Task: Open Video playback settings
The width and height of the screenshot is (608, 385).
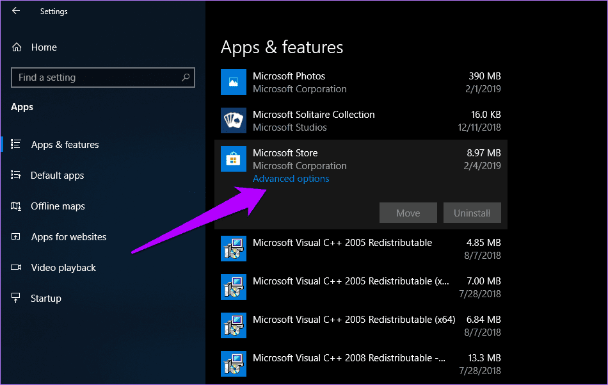Action: click(x=63, y=268)
